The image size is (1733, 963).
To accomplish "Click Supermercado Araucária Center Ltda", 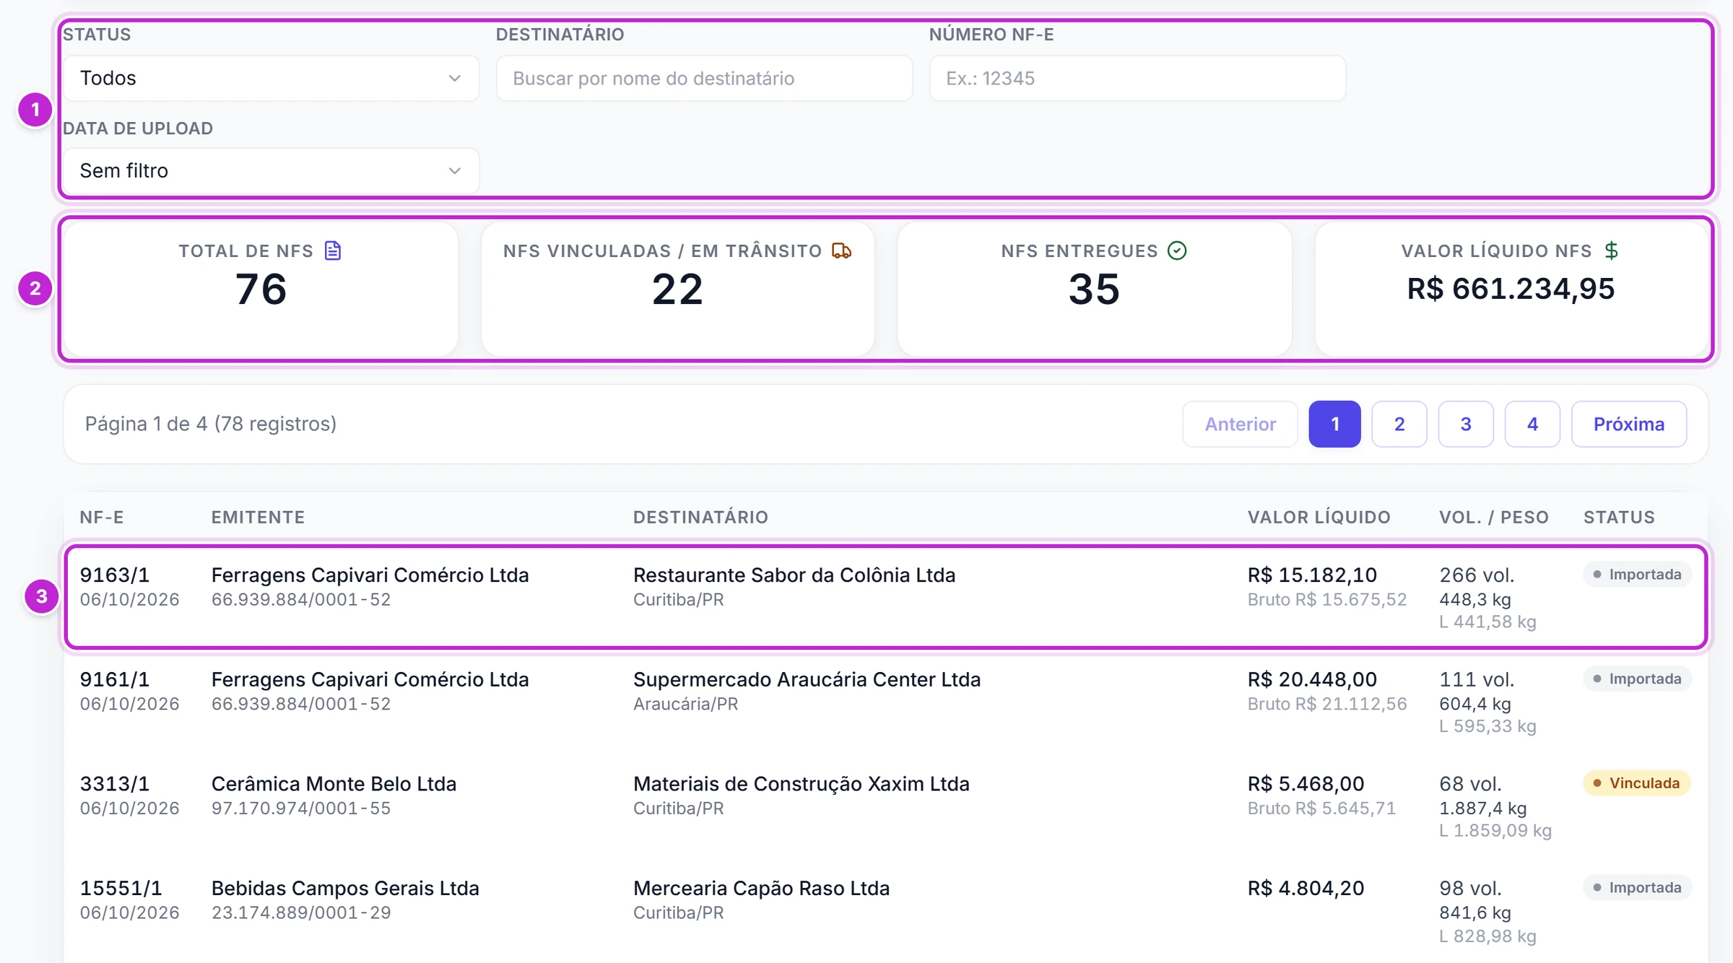I will [x=807, y=679].
